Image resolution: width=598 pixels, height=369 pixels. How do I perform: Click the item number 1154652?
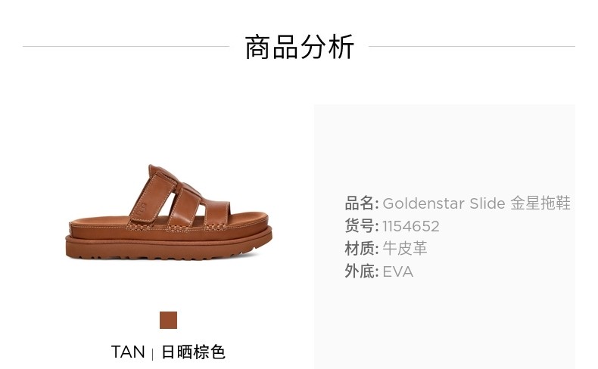tap(411, 226)
